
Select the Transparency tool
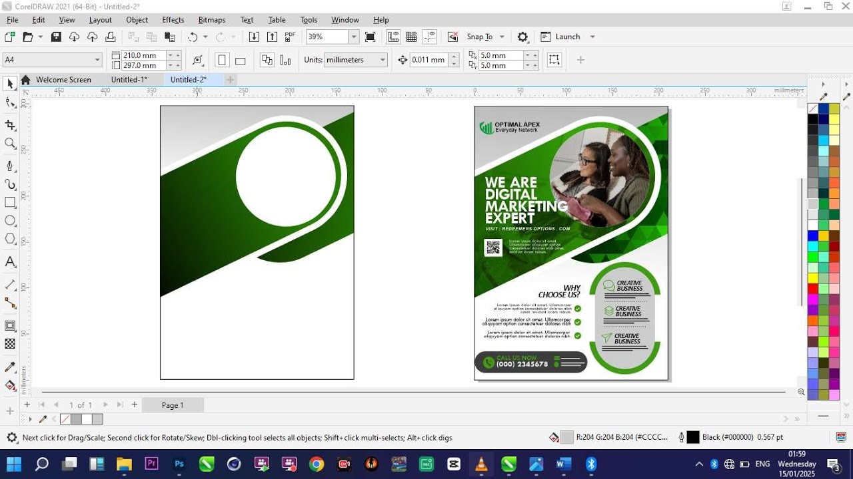click(x=10, y=344)
